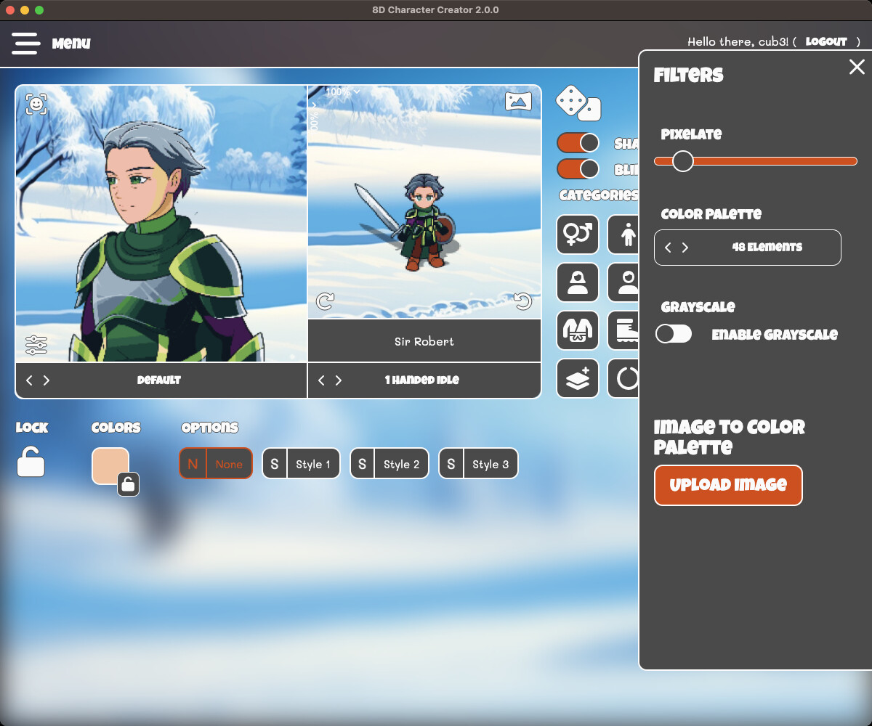Viewport: 872px width, 726px height.
Task: Enable grayscale in the Filters panel
Action: 673,334
